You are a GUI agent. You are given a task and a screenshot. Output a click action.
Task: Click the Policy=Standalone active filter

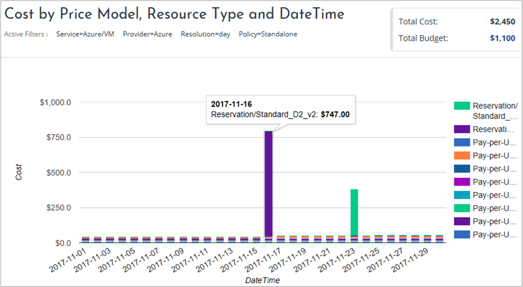coord(268,34)
